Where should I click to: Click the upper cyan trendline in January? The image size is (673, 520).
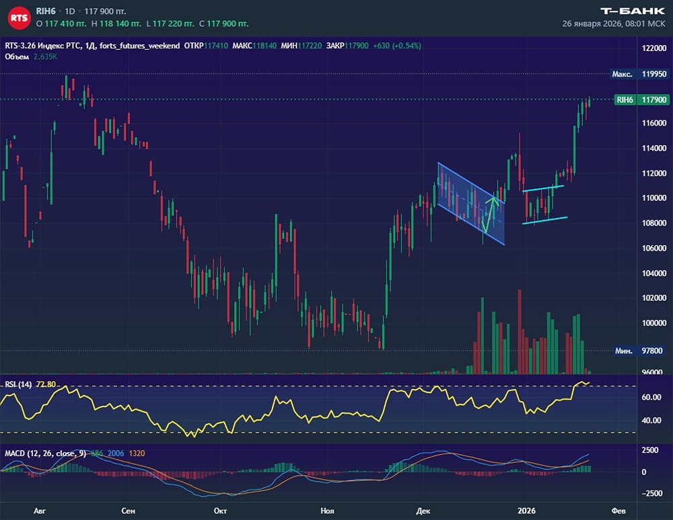click(x=543, y=188)
